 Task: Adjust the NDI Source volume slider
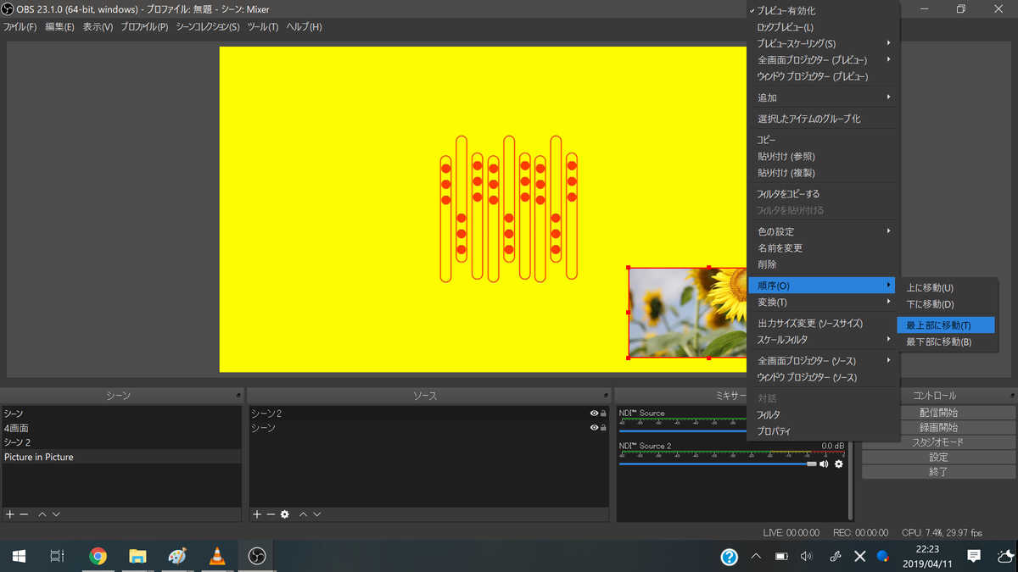coord(683,430)
